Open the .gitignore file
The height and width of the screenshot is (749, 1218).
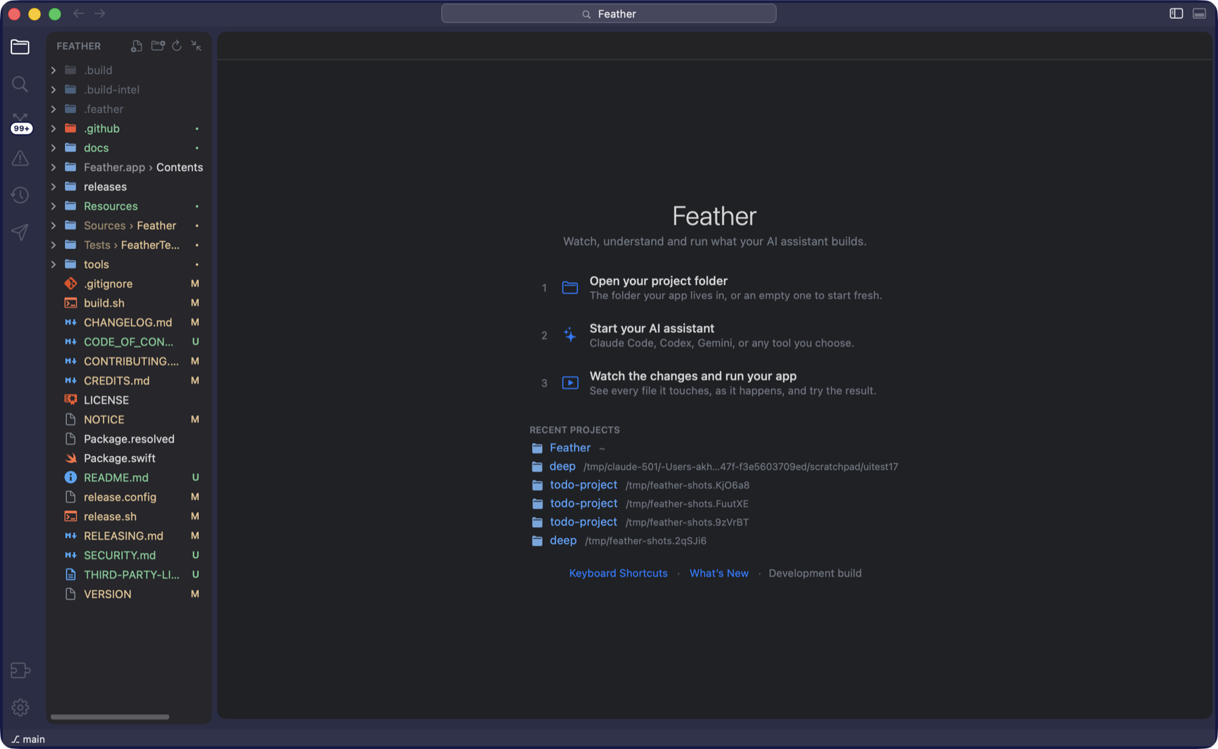click(129, 283)
